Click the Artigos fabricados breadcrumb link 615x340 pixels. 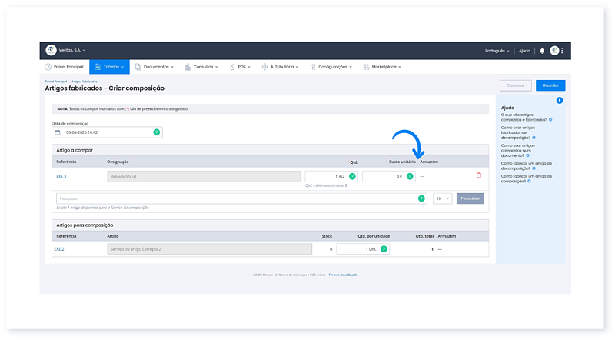(x=85, y=82)
